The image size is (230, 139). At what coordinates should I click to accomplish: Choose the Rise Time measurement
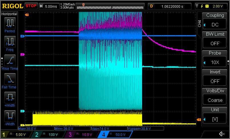point(10,61)
